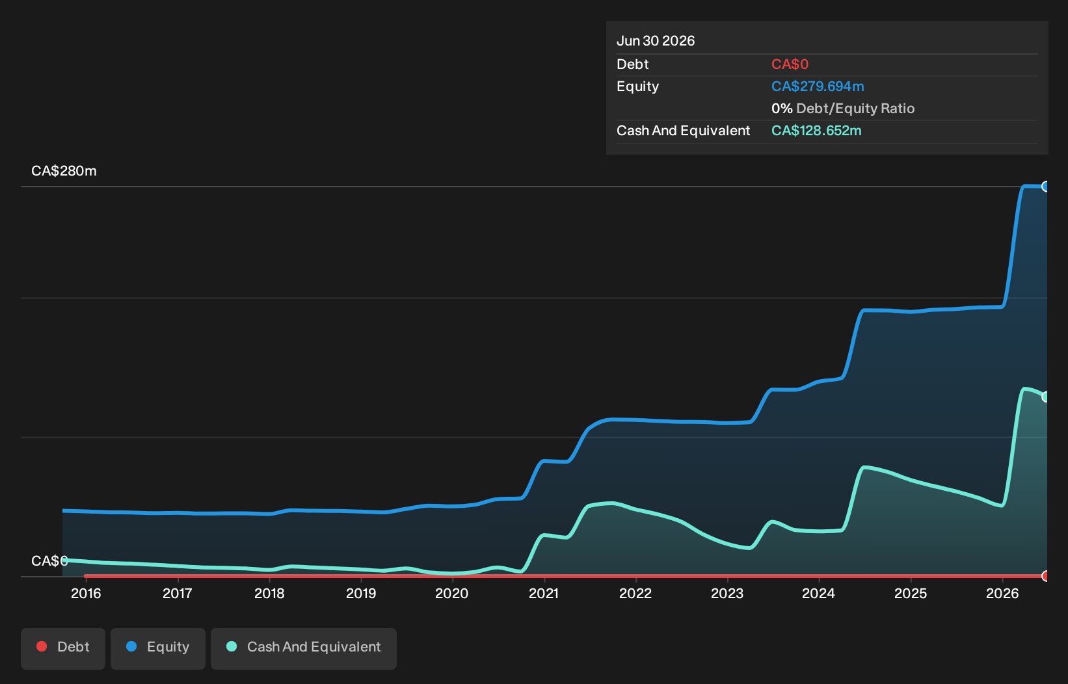The width and height of the screenshot is (1068, 684).
Task: Select the teal Cash endpoint marker
Action: pos(1046,397)
